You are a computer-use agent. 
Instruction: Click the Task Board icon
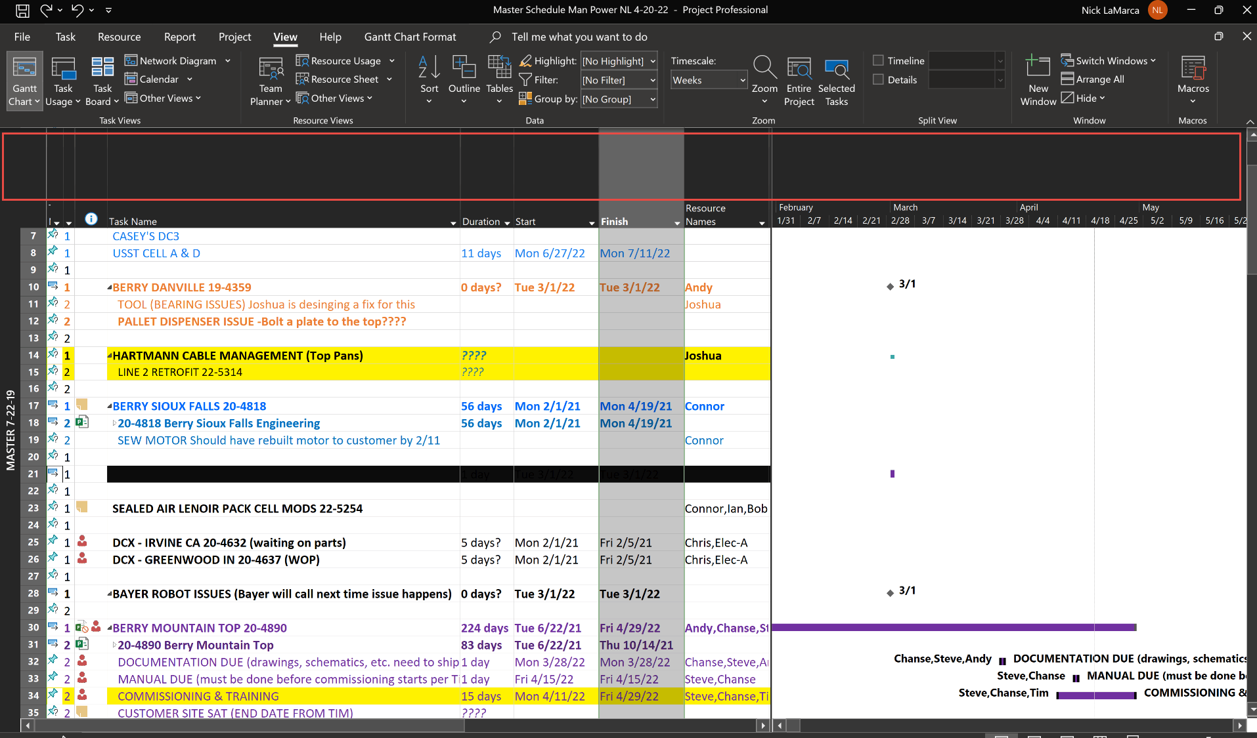(x=102, y=81)
